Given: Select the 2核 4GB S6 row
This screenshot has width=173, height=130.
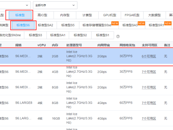Looking at the screenshot, I should coord(86,72).
